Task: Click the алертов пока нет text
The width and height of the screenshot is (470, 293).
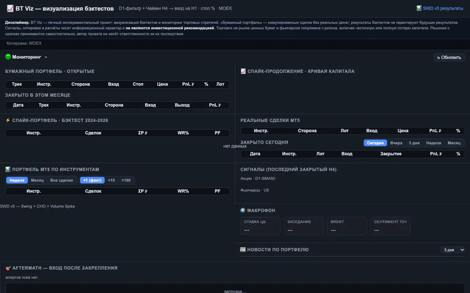Action: point(22,277)
